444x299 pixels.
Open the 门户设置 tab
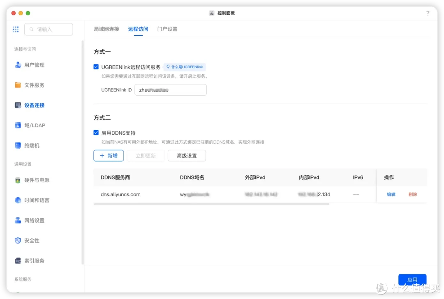point(167,29)
